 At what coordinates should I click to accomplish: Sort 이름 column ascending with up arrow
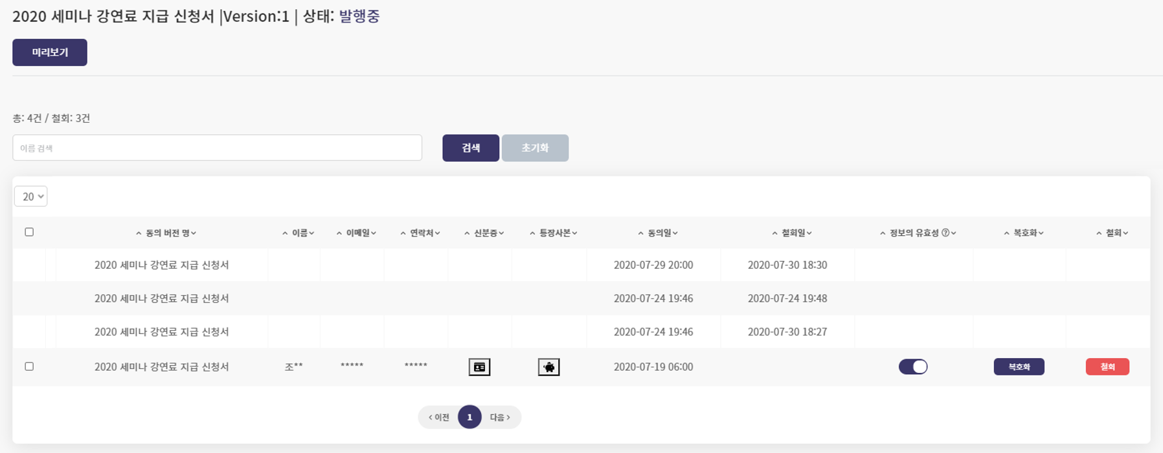(x=285, y=233)
